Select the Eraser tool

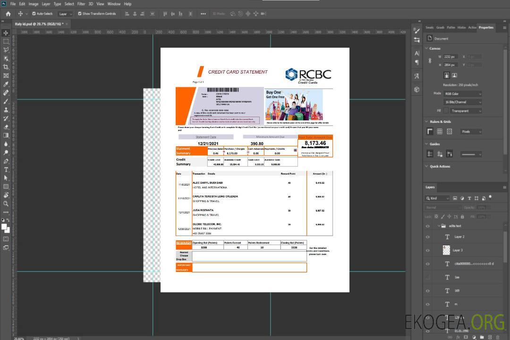click(x=6, y=127)
